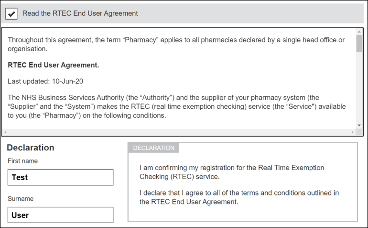The width and height of the screenshot is (368, 228).
Task: Click the horizontal scroll right arrow
Action: 353,132
